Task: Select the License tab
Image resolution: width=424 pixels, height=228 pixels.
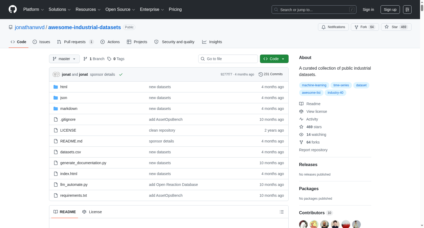Action: pyautogui.click(x=92, y=212)
